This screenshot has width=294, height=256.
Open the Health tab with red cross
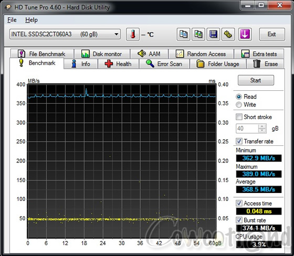pos(118,64)
